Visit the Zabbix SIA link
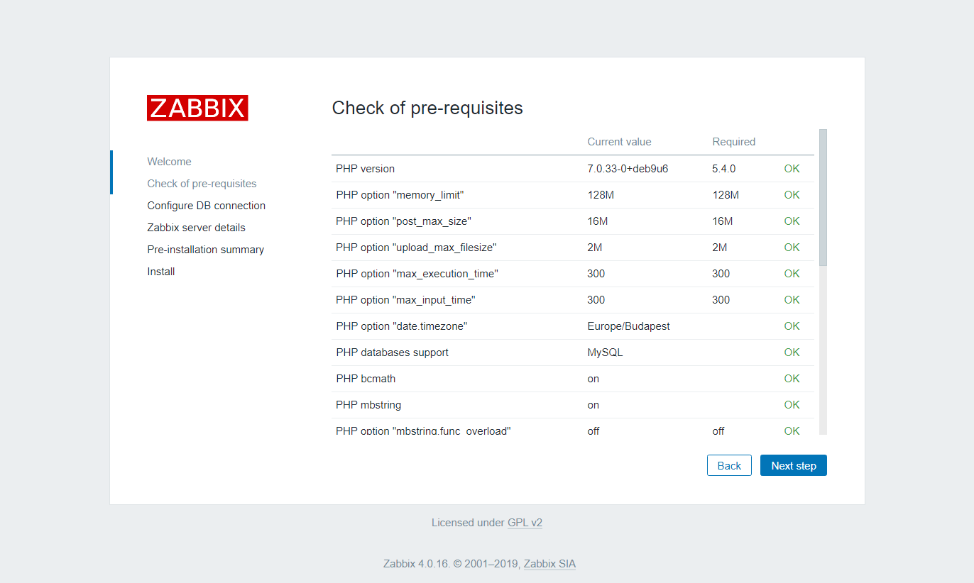This screenshot has height=583, width=974. coord(549,564)
